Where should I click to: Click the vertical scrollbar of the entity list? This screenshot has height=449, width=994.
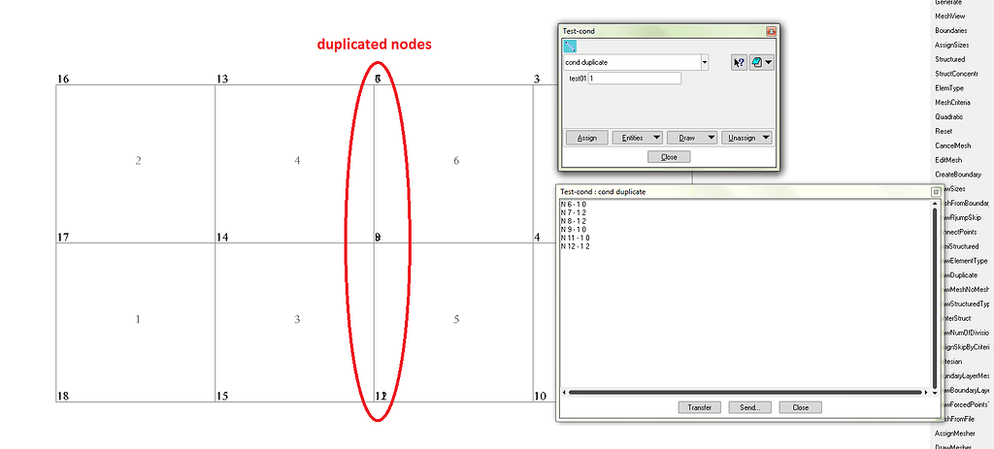tap(935, 297)
